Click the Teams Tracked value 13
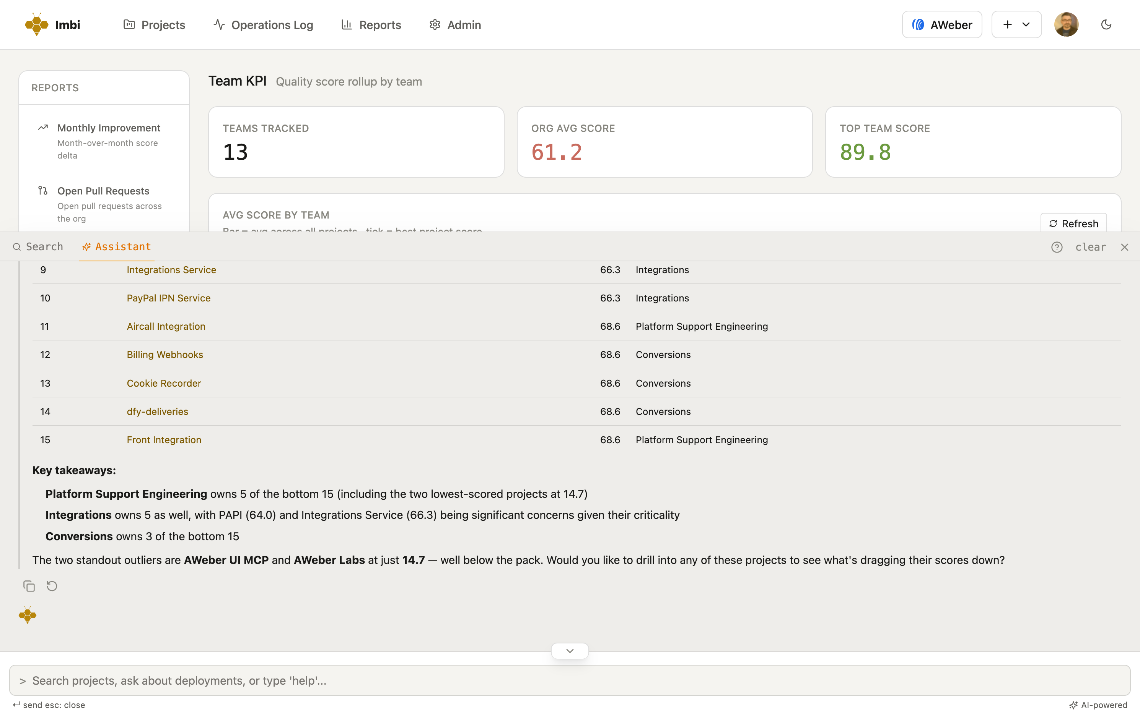This screenshot has height=716, width=1140. 235,152
